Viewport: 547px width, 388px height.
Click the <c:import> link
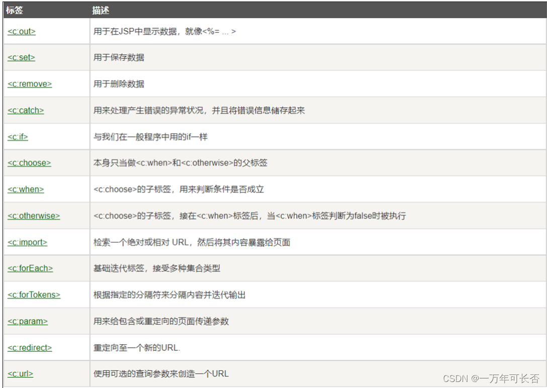tap(27, 242)
